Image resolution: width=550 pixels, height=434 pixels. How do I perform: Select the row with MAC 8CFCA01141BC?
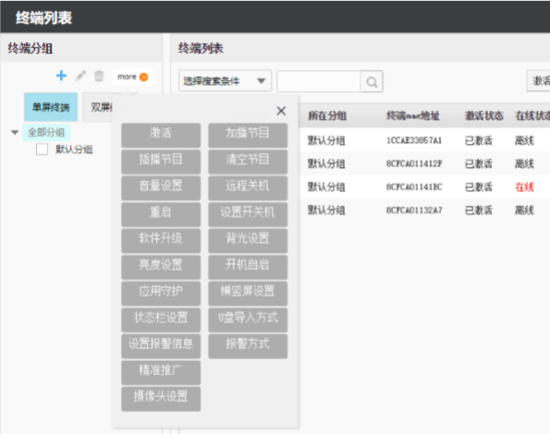425,187
